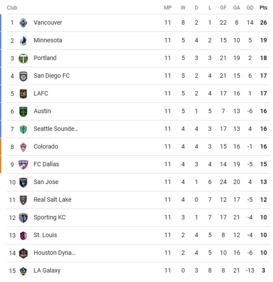Open the Sporting KC team link
The width and height of the screenshot is (273, 282).
coord(49,217)
